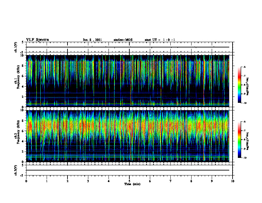The image size is (262, 203).
Task: Click the time axis tick label 0
Action: point(26,181)
